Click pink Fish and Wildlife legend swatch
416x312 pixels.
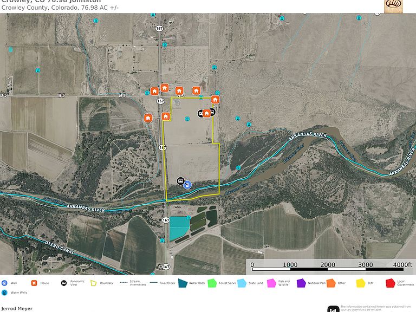[x=272, y=283]
